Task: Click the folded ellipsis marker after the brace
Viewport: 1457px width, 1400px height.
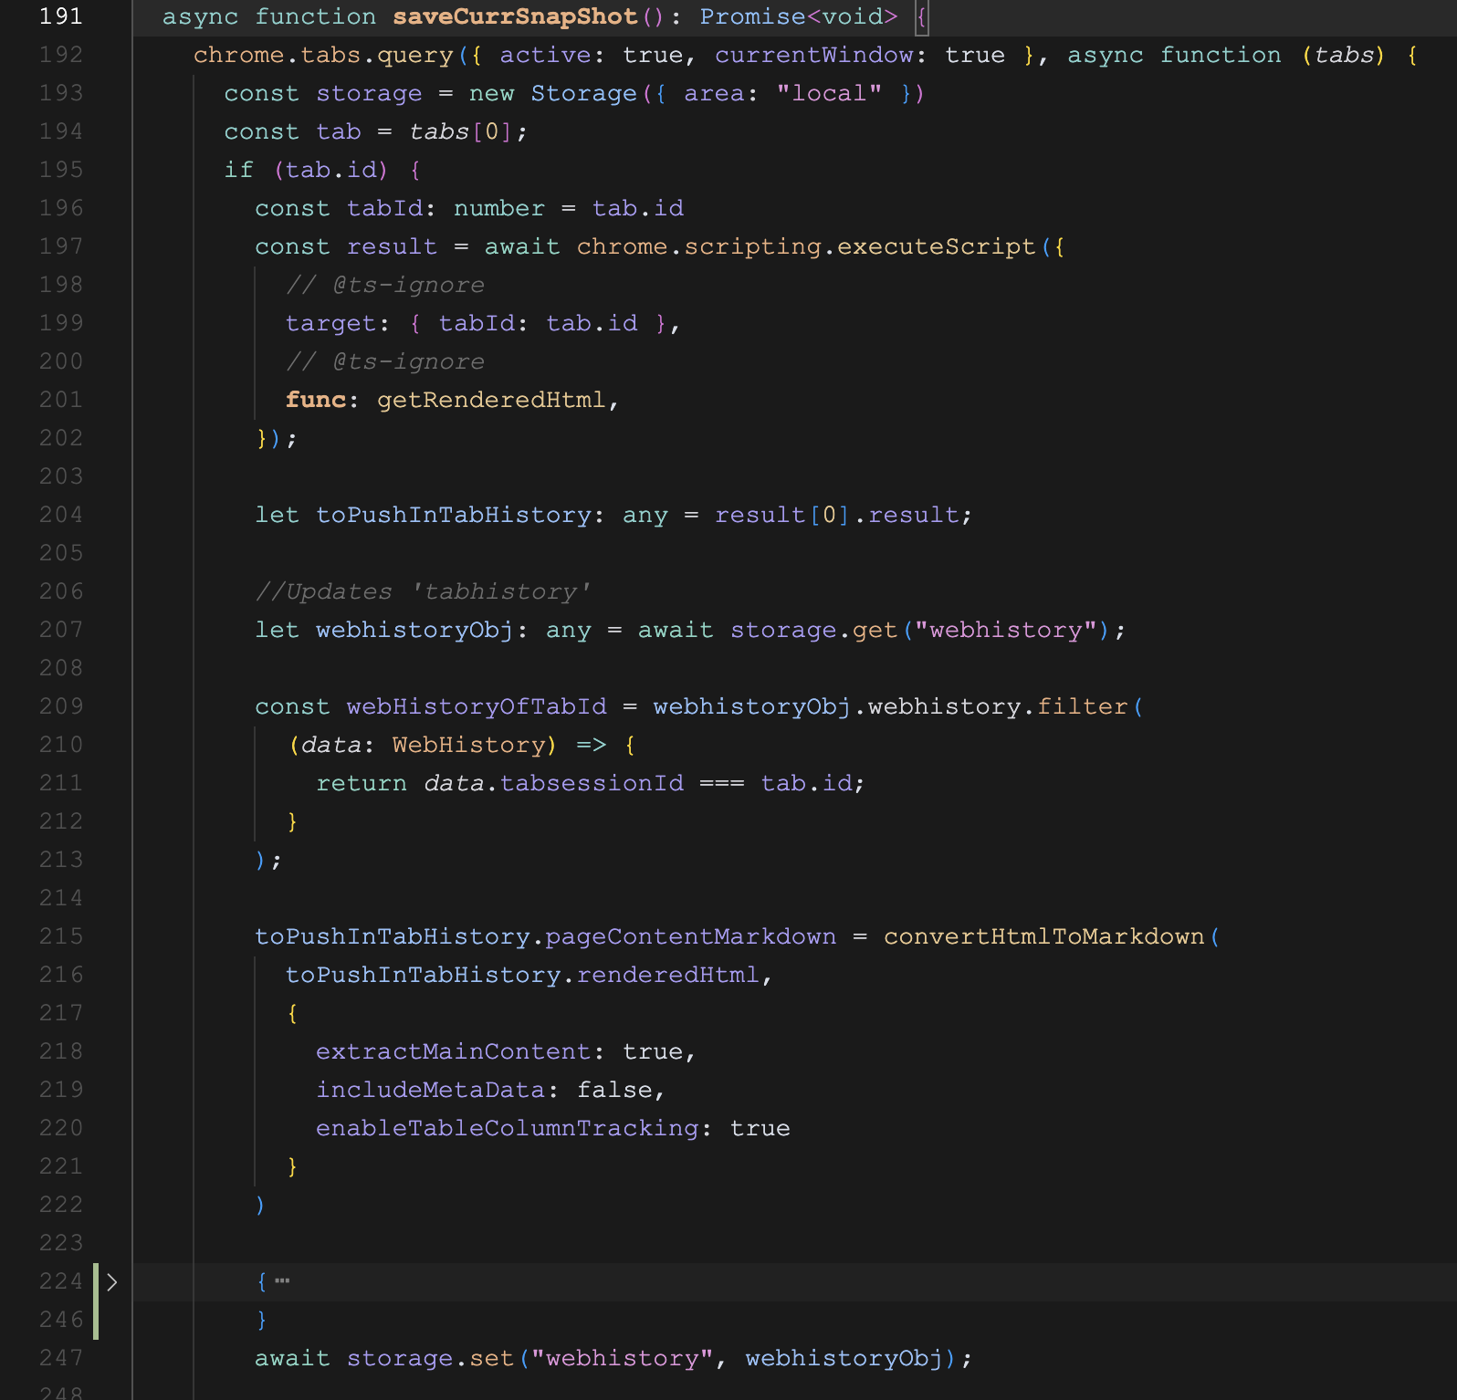Action: 282,1281
